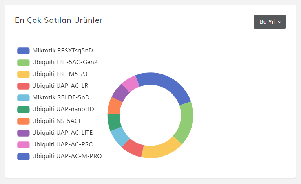Viewport: 301px width, 184px height.
Task: Click the Mikrotik RBSXTsq5nD legend label
Action: (62, 51)
